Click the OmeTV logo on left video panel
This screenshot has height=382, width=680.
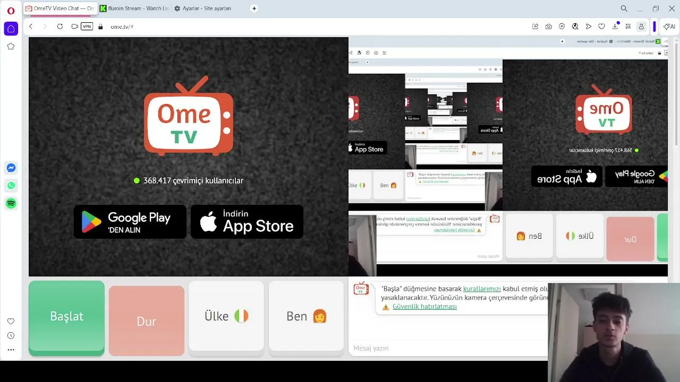189,116
